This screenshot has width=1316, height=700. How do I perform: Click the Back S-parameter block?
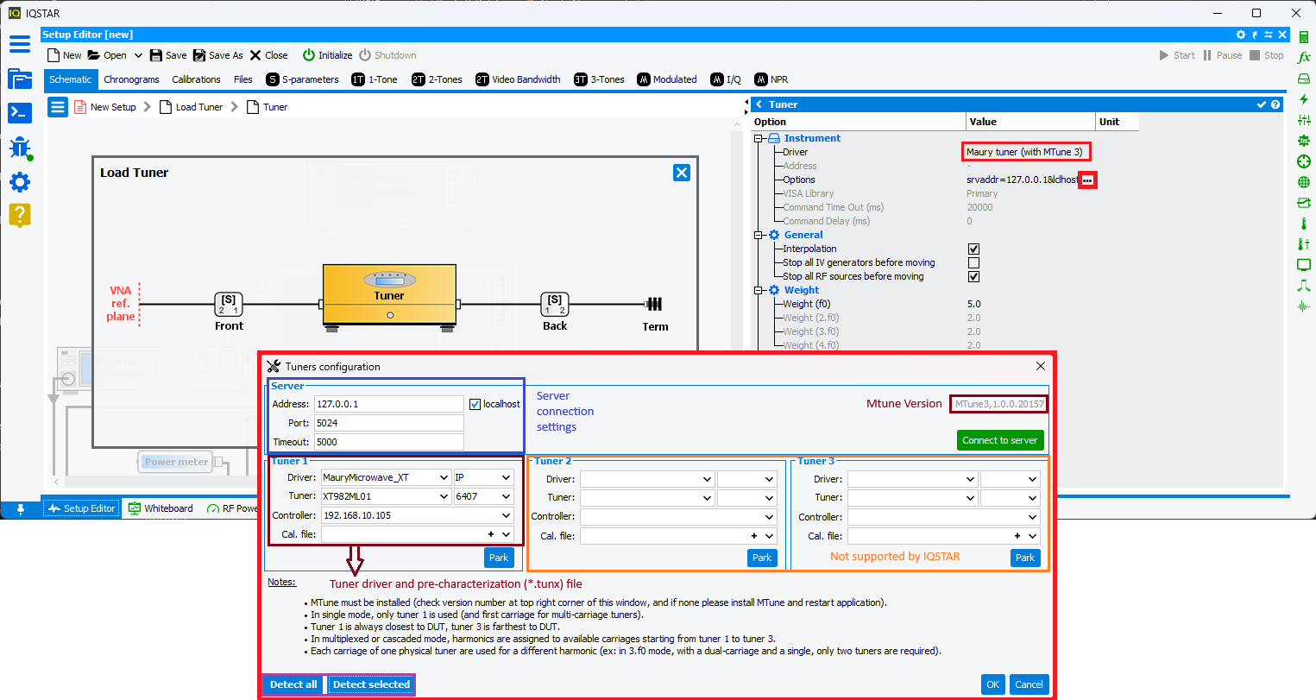tap(555, 304)
